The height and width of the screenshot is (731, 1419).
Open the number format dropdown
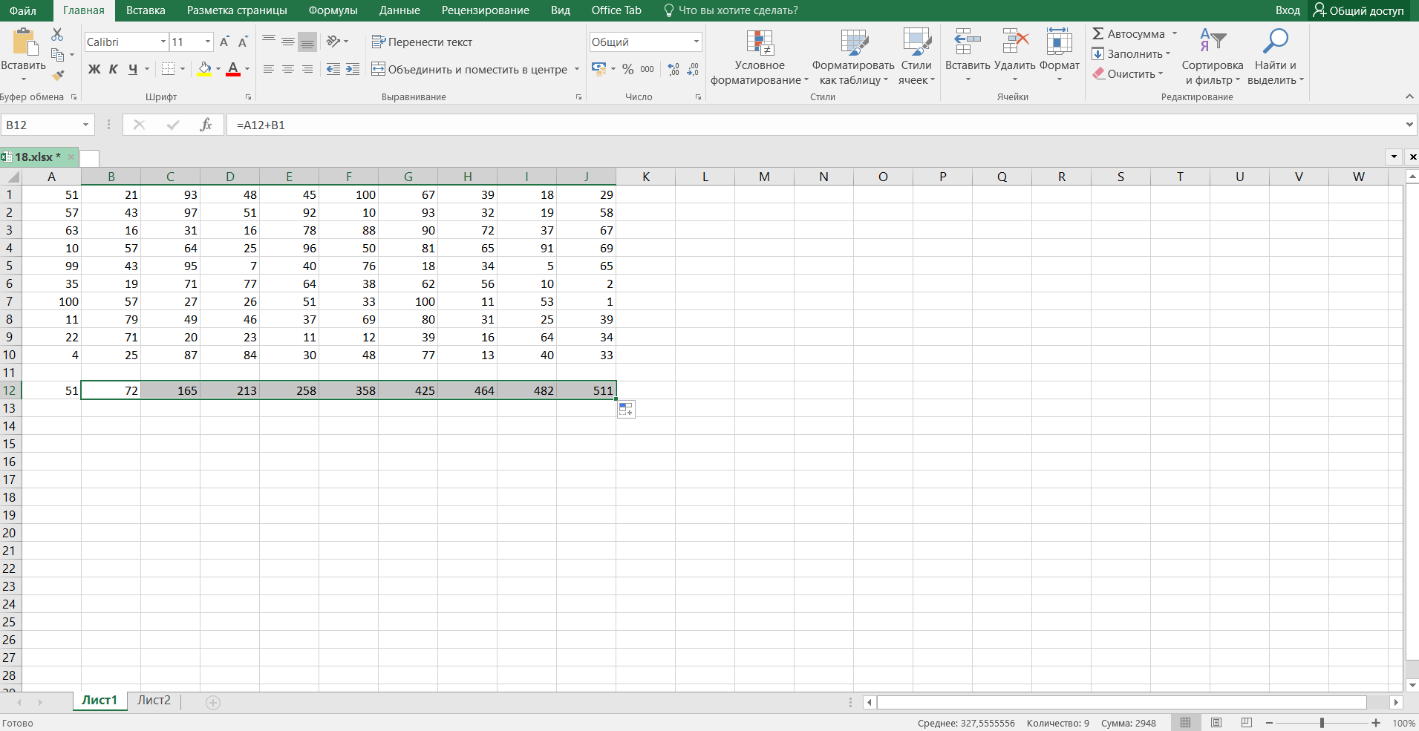click(697, 42)
